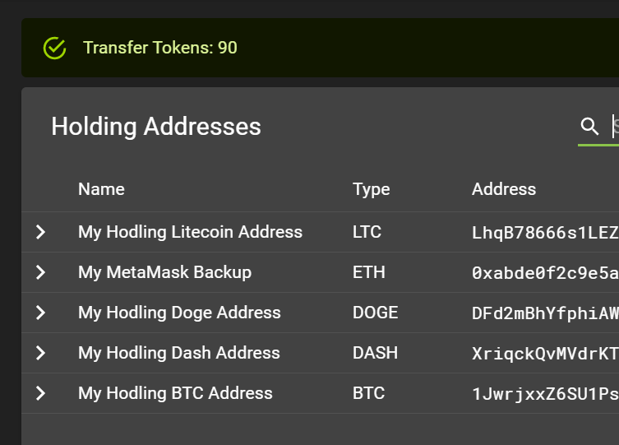Image resolution: width=619 pixels, height=445 pixels.
Task: Expand the My MetaMask Backup row
Action: point(40,272)
